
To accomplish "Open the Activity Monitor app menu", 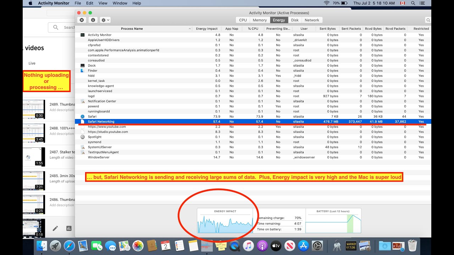I will (x=54, y=3).
